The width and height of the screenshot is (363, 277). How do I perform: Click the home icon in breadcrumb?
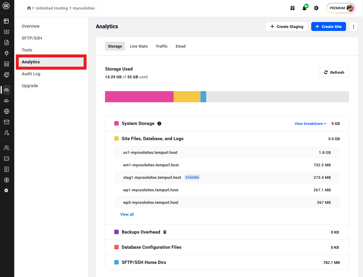(x=29, y=8)
